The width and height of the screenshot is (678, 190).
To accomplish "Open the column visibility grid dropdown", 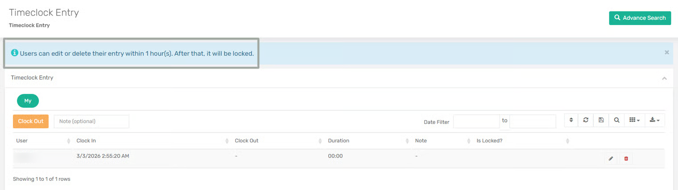I will tap(634, 120).
